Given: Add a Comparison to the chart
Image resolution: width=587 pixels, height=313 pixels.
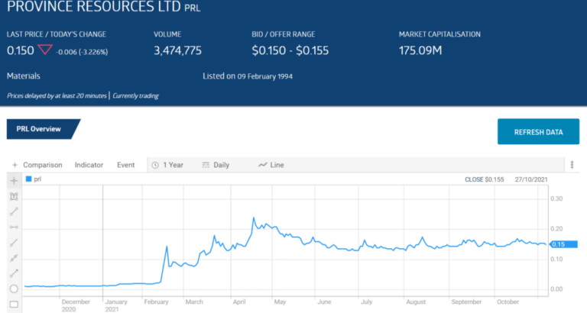Looking at the screenshot, I should coord(42,165).
